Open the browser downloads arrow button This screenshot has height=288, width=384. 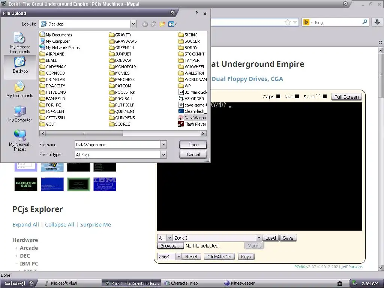(377, 22)
